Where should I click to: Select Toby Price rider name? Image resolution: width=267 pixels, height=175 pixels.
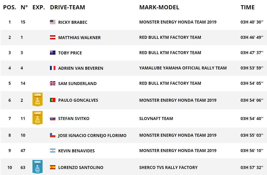(x=70, y=53)
